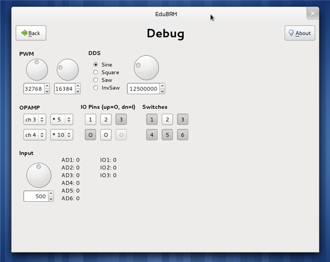Toggle Switch 5

167,135
